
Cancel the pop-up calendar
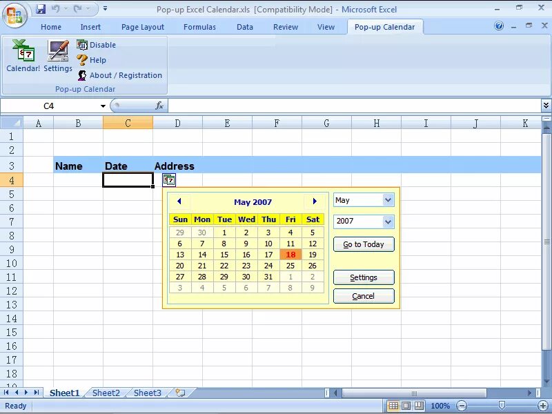click(x=364, y=296)
